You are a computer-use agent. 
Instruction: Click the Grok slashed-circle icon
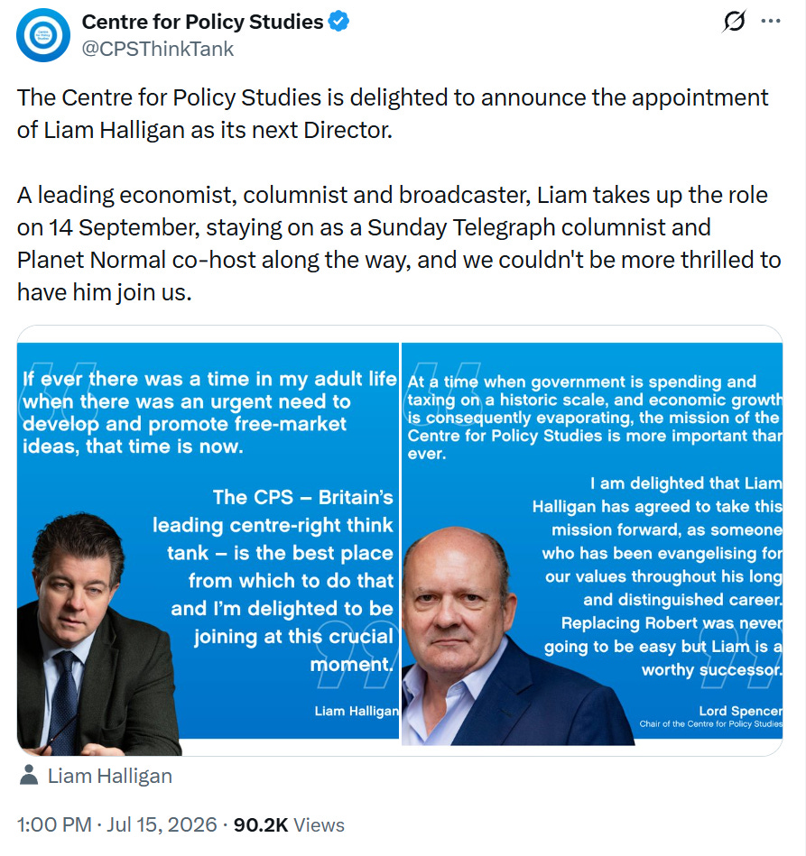point(734,22)
